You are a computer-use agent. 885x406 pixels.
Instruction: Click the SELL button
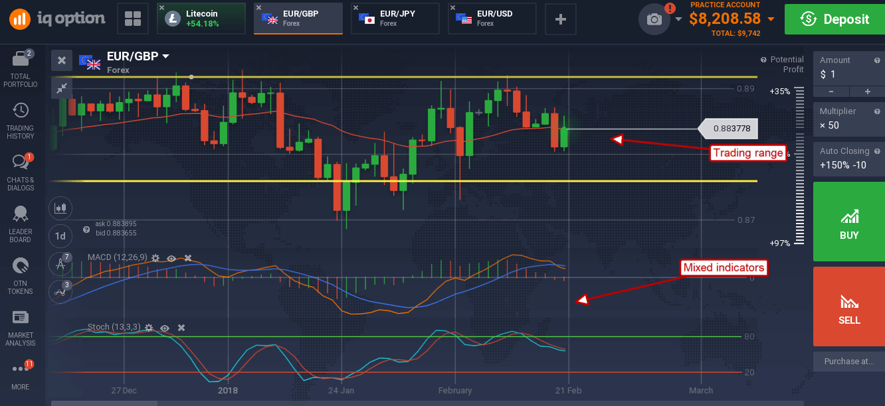[x=849, y=306]
